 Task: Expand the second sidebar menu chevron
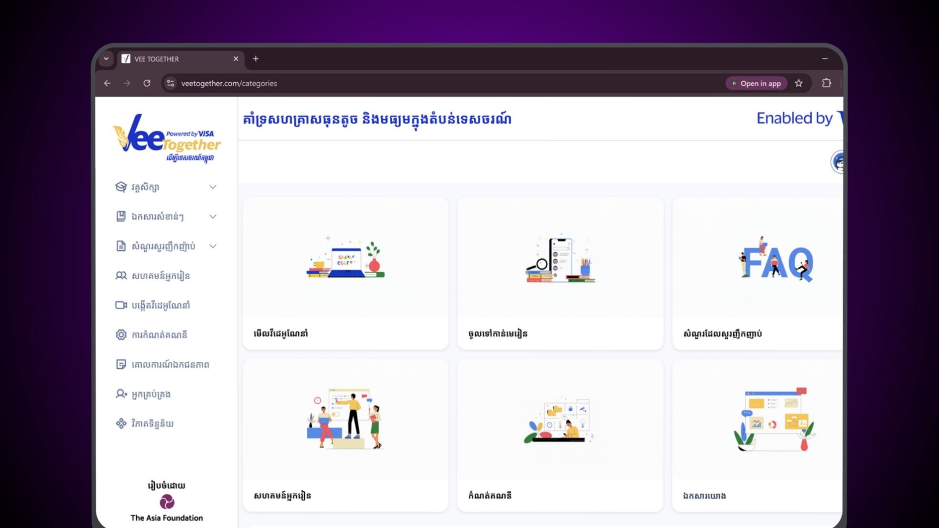pos(213,217)
